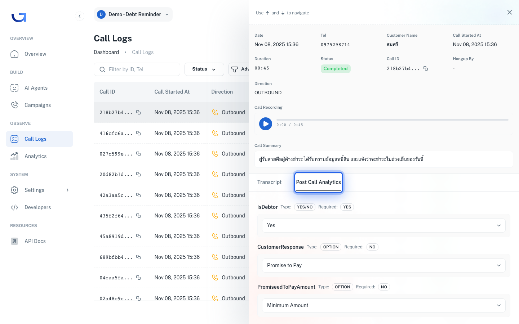Click the Duration value 00:45
Image resolution: width=519 pixels, height=324 pixels.
click(262, 68)
